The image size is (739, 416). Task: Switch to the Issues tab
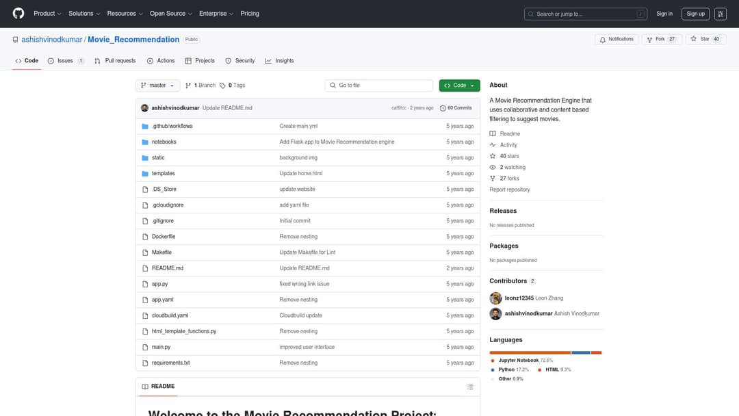pos(66,61)
